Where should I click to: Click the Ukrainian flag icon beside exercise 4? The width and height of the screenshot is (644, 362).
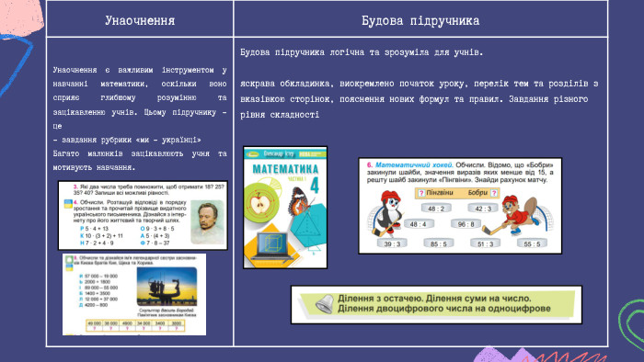(x=68, y=203)
